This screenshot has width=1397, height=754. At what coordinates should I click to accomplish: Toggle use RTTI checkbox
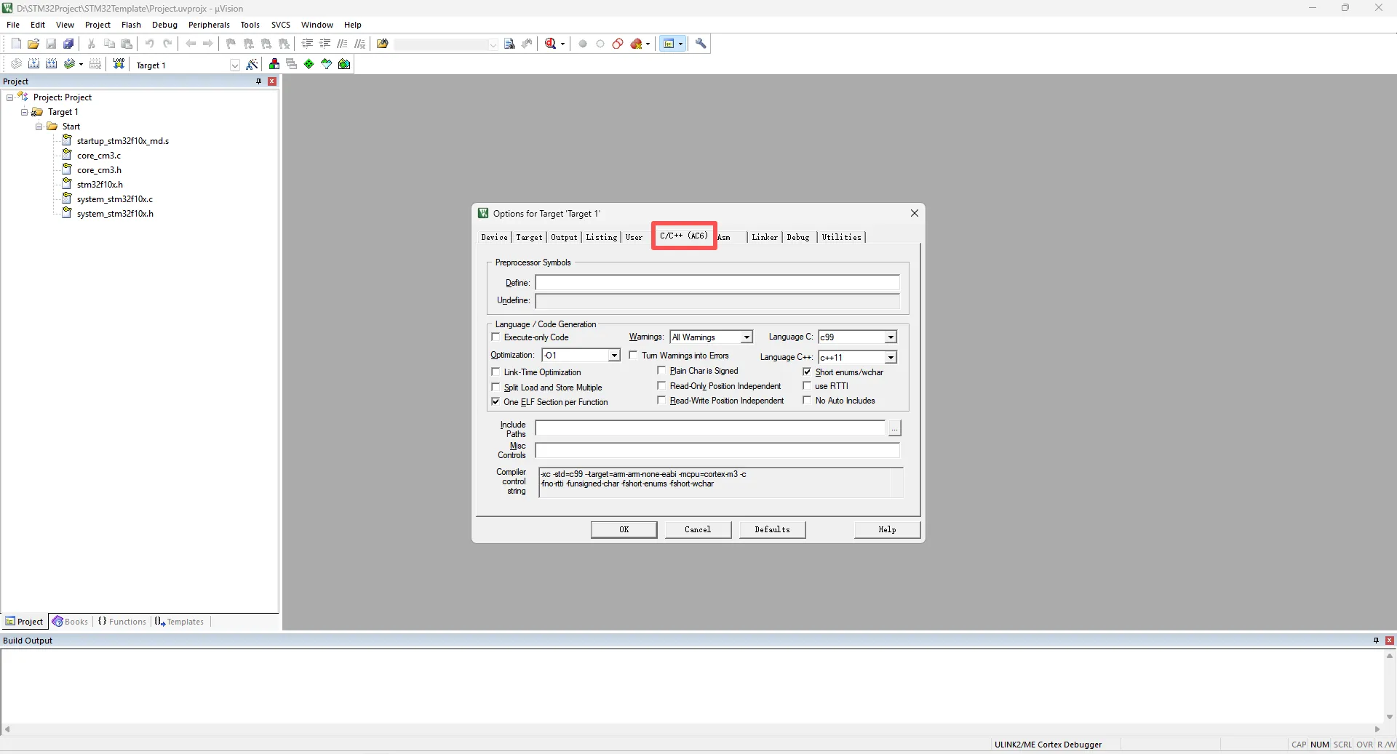click(807, 385)
